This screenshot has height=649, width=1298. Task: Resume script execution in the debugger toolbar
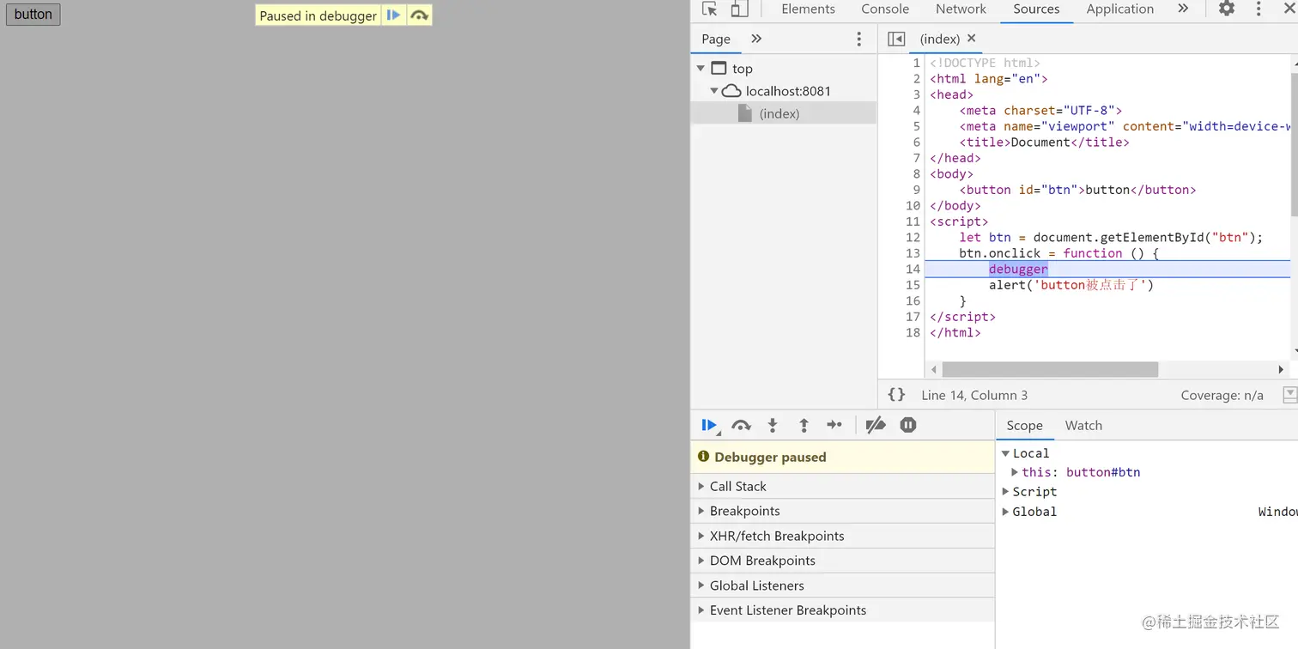[709, 425]
